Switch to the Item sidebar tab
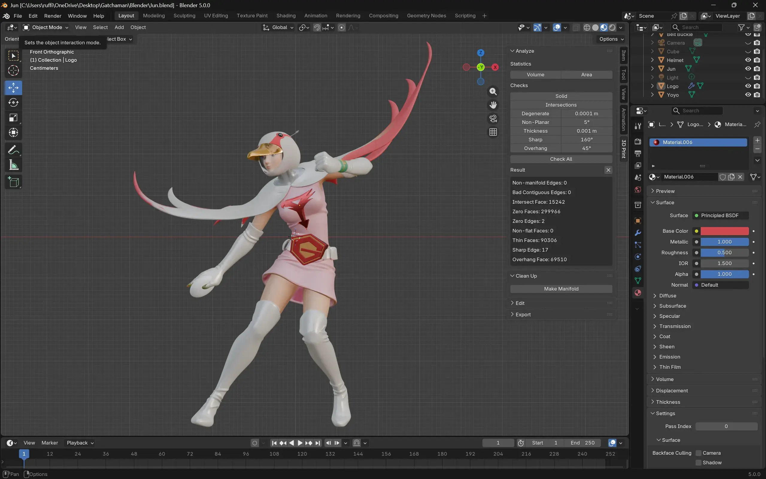 coord(624,55)
